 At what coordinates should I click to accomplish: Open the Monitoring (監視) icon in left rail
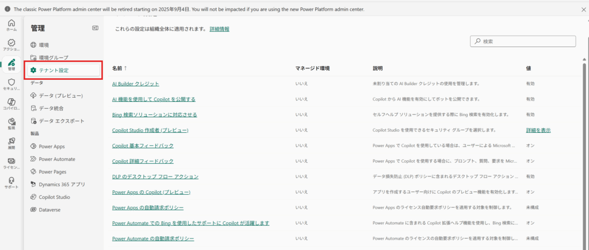(11, 124)
